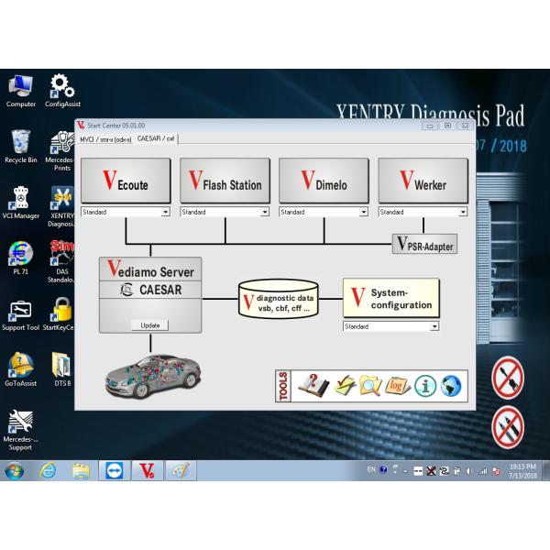Click TeamViewer icon in taskbar

pos(114,471)
